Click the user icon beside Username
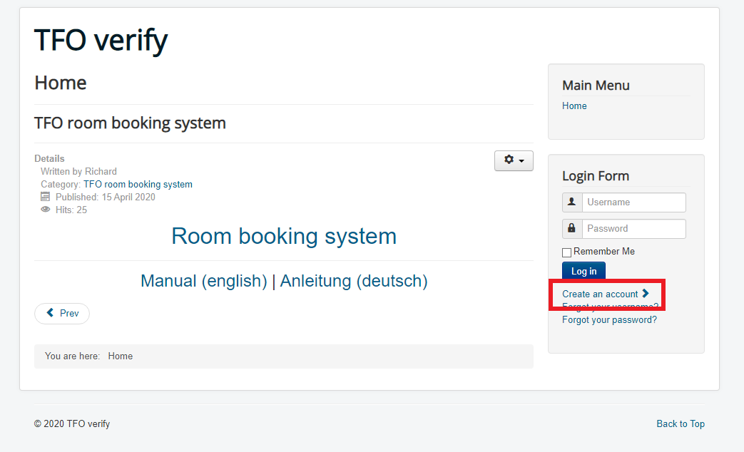The image size is (744, 452). coord(572,202)
